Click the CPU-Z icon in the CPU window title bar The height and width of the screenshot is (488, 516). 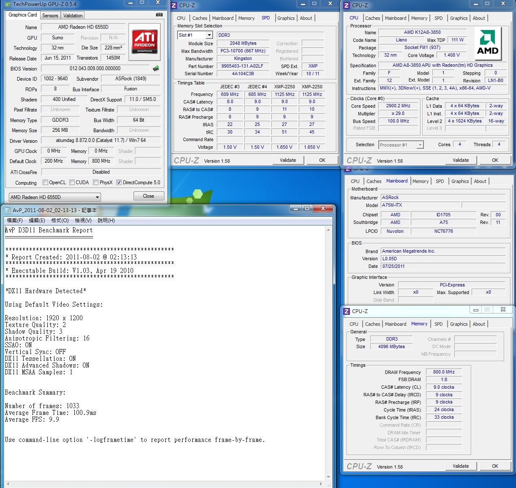(x=347, y=5)
